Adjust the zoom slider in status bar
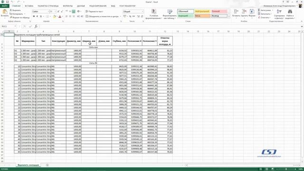This screenshot has height=171, width=304. 286,169
